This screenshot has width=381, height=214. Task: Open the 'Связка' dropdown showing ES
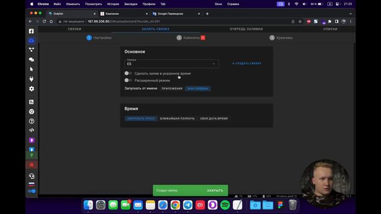point(171,64)
